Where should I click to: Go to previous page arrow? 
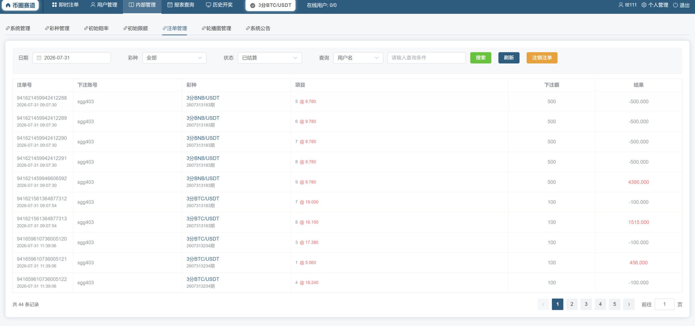coord(543,304)
